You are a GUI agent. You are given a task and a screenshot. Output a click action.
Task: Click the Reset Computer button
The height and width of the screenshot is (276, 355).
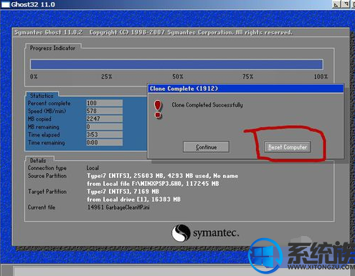288,147
